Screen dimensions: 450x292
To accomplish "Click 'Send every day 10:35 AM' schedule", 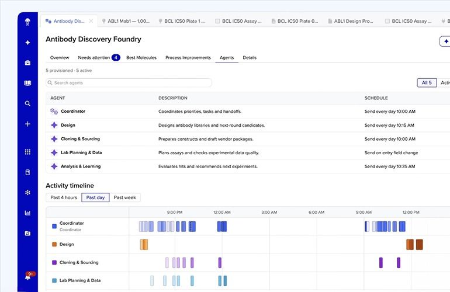I will click(390, 166).
